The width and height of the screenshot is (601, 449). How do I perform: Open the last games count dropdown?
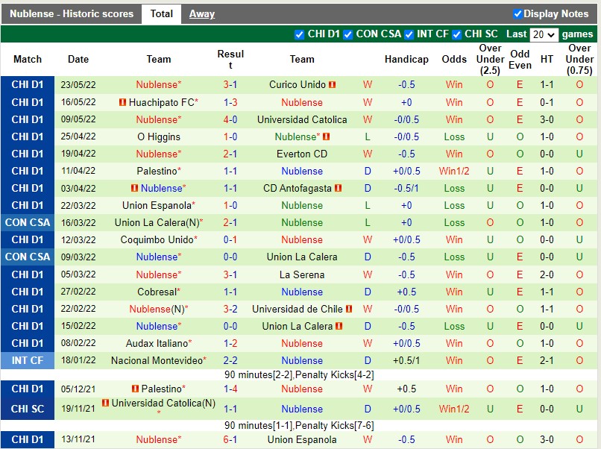[544, 34]
